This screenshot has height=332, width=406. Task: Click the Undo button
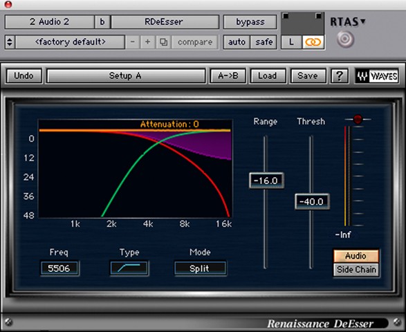(x=24, y=76)
